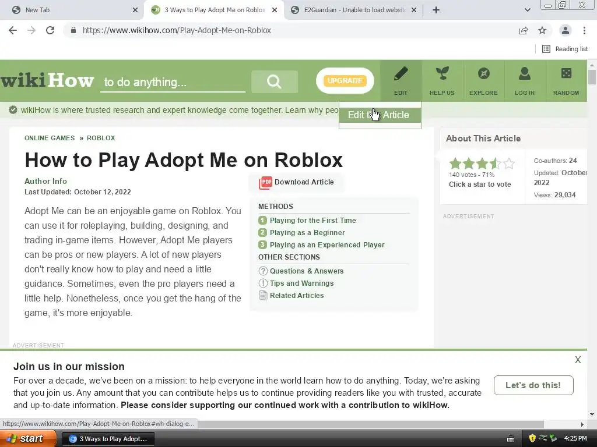Click the on-screen keyboard tray icon

[x=511, y=439]
